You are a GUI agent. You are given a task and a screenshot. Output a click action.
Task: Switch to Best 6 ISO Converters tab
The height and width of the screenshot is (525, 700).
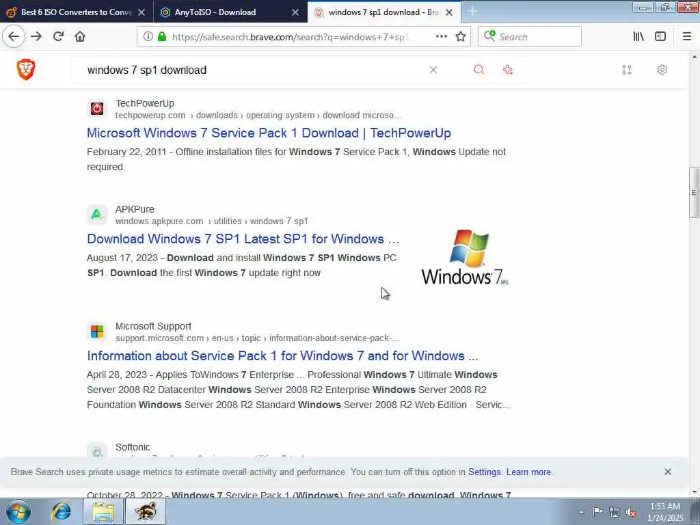[x=77, y=12]
